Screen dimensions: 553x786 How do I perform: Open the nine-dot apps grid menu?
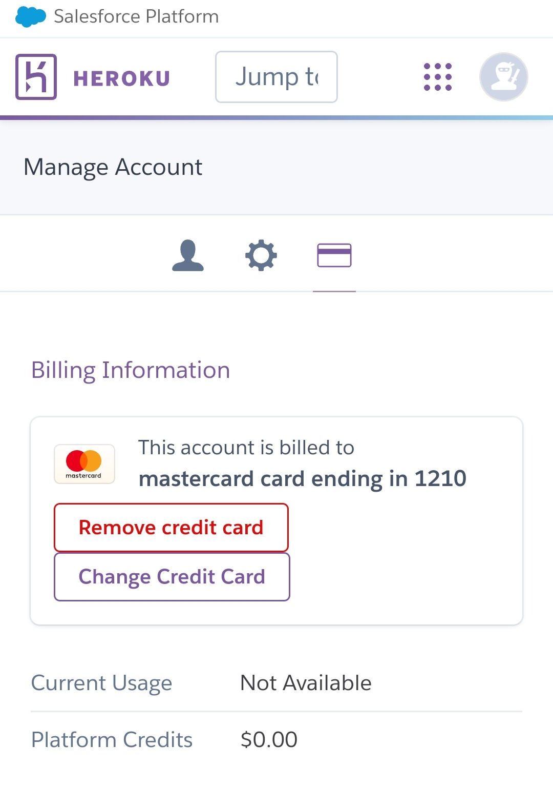438,77
